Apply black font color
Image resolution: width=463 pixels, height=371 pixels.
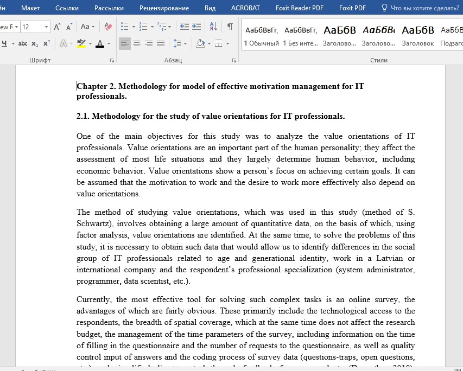point(100,44)
